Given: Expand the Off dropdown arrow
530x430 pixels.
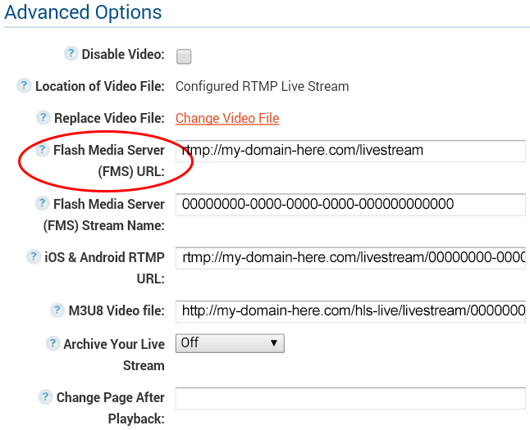Looking at the screenshot, I should [x=274, y=343].
